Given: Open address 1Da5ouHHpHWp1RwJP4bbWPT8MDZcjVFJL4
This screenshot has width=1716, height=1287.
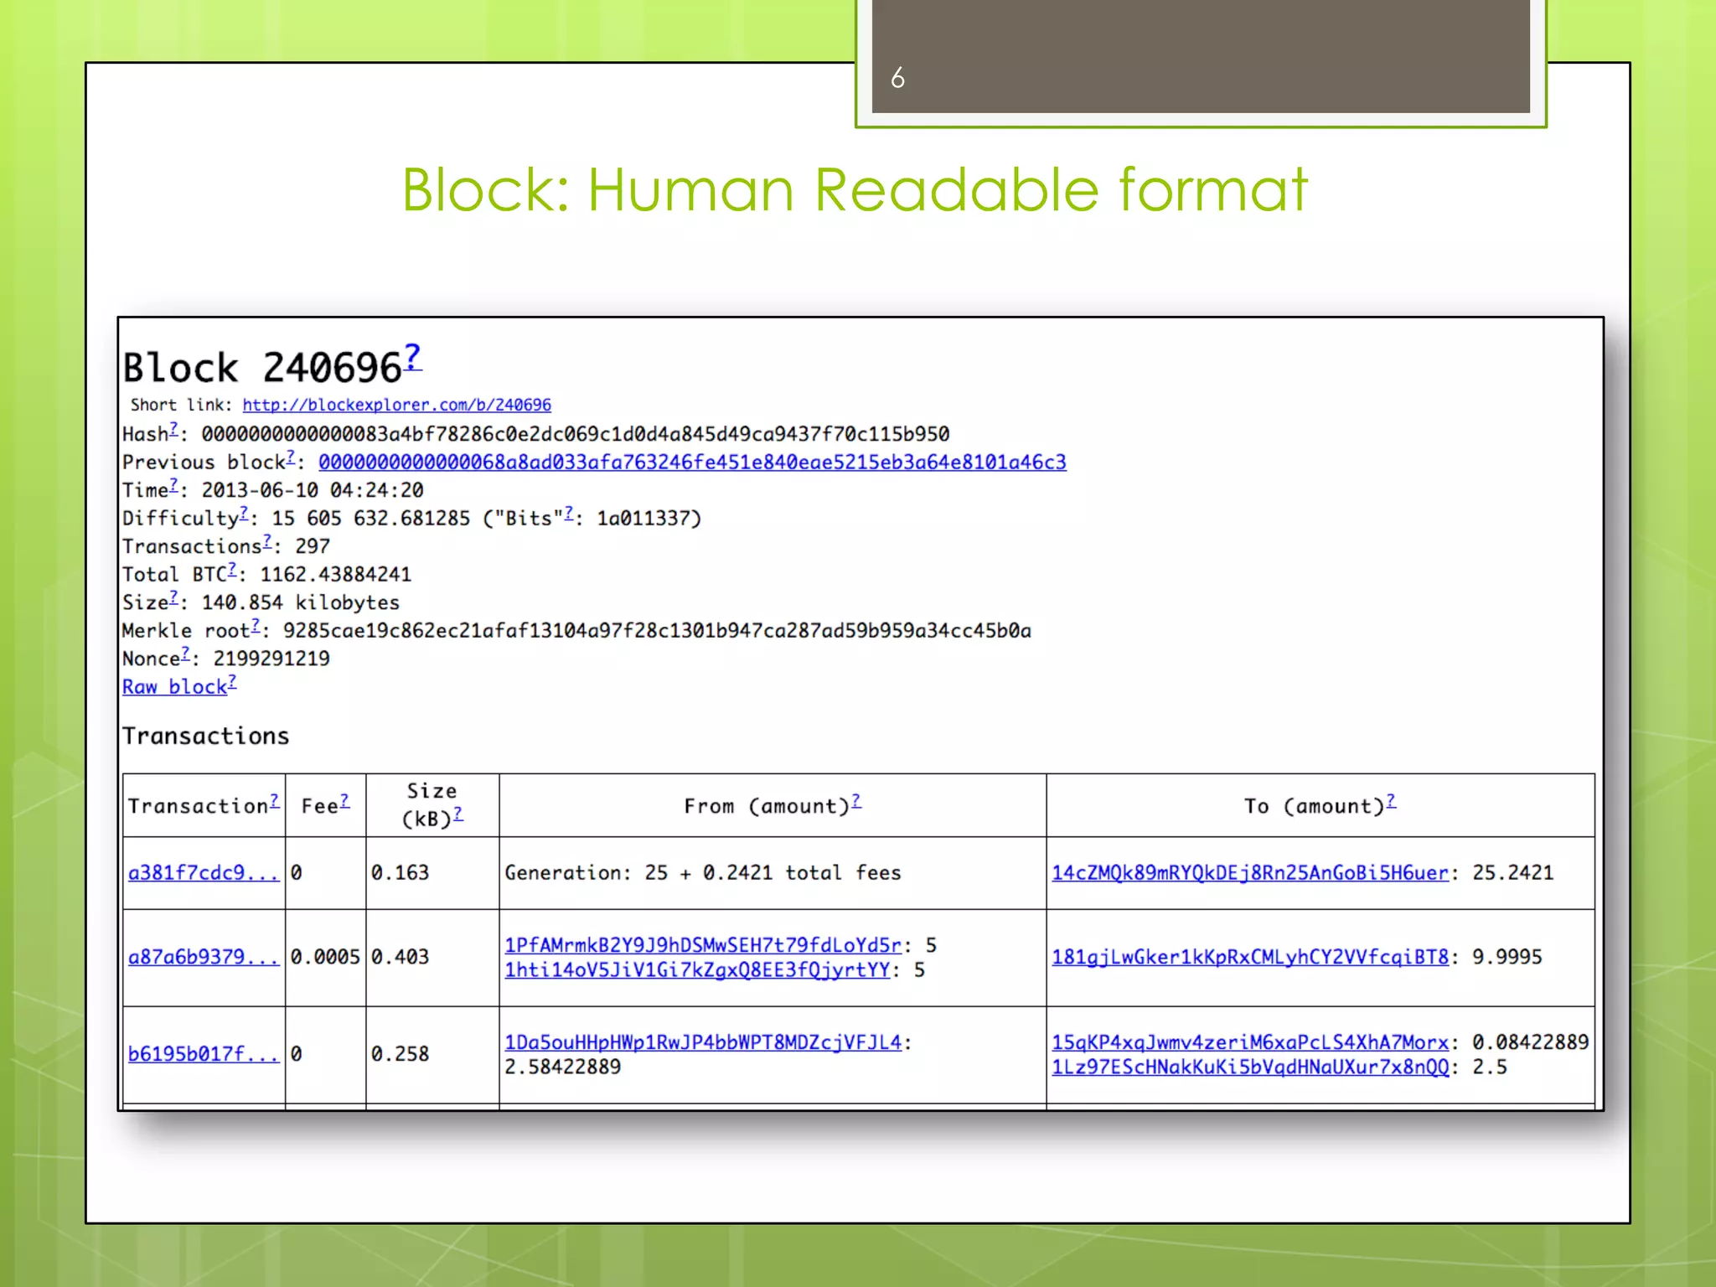Looking at the screenshot, I should [x=703, y=1042].
